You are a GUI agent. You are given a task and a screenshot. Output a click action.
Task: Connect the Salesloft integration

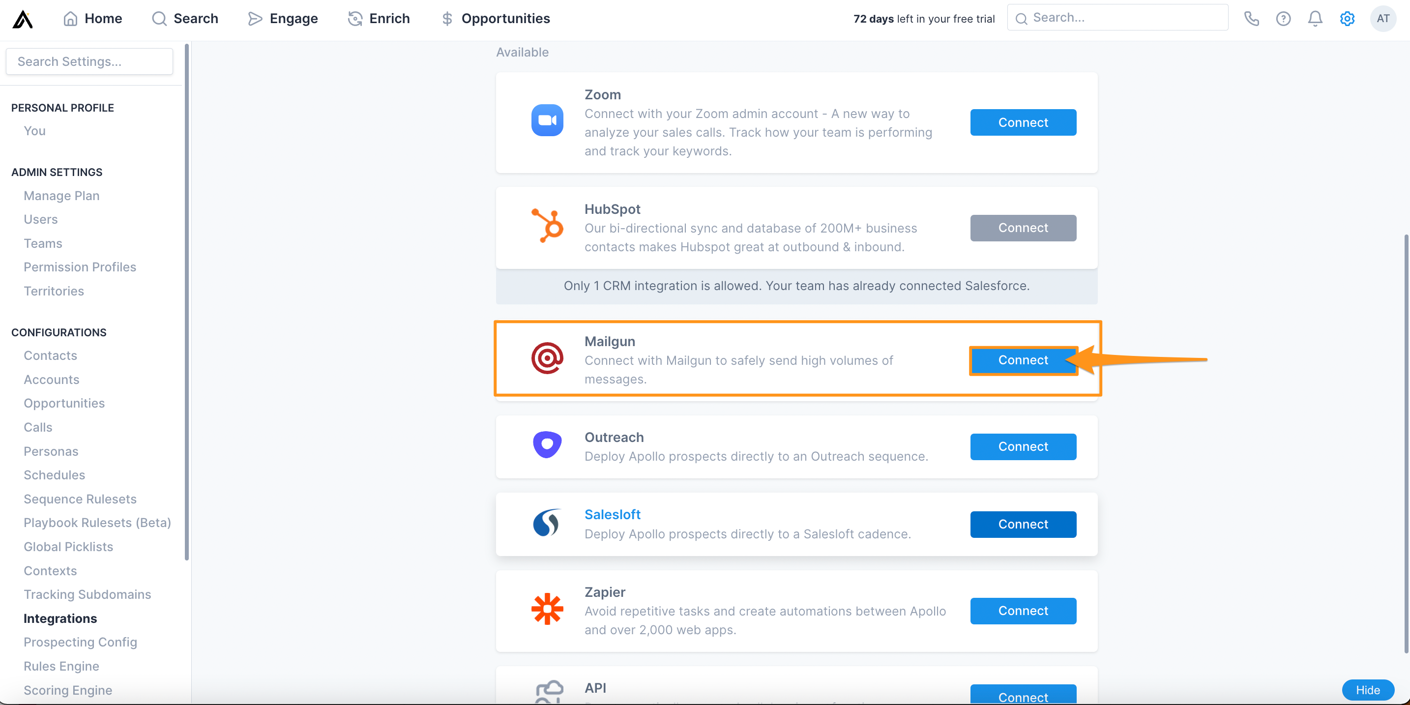click(1023, 525)
